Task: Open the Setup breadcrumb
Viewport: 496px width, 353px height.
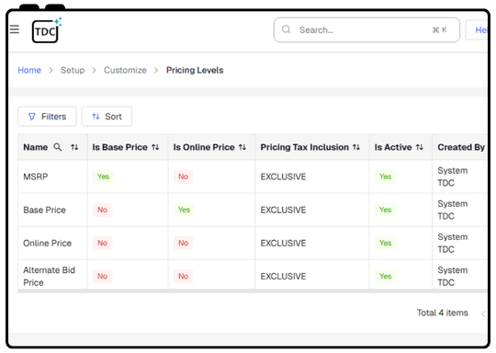Action: pyautogui.click(x=73, y=70)
